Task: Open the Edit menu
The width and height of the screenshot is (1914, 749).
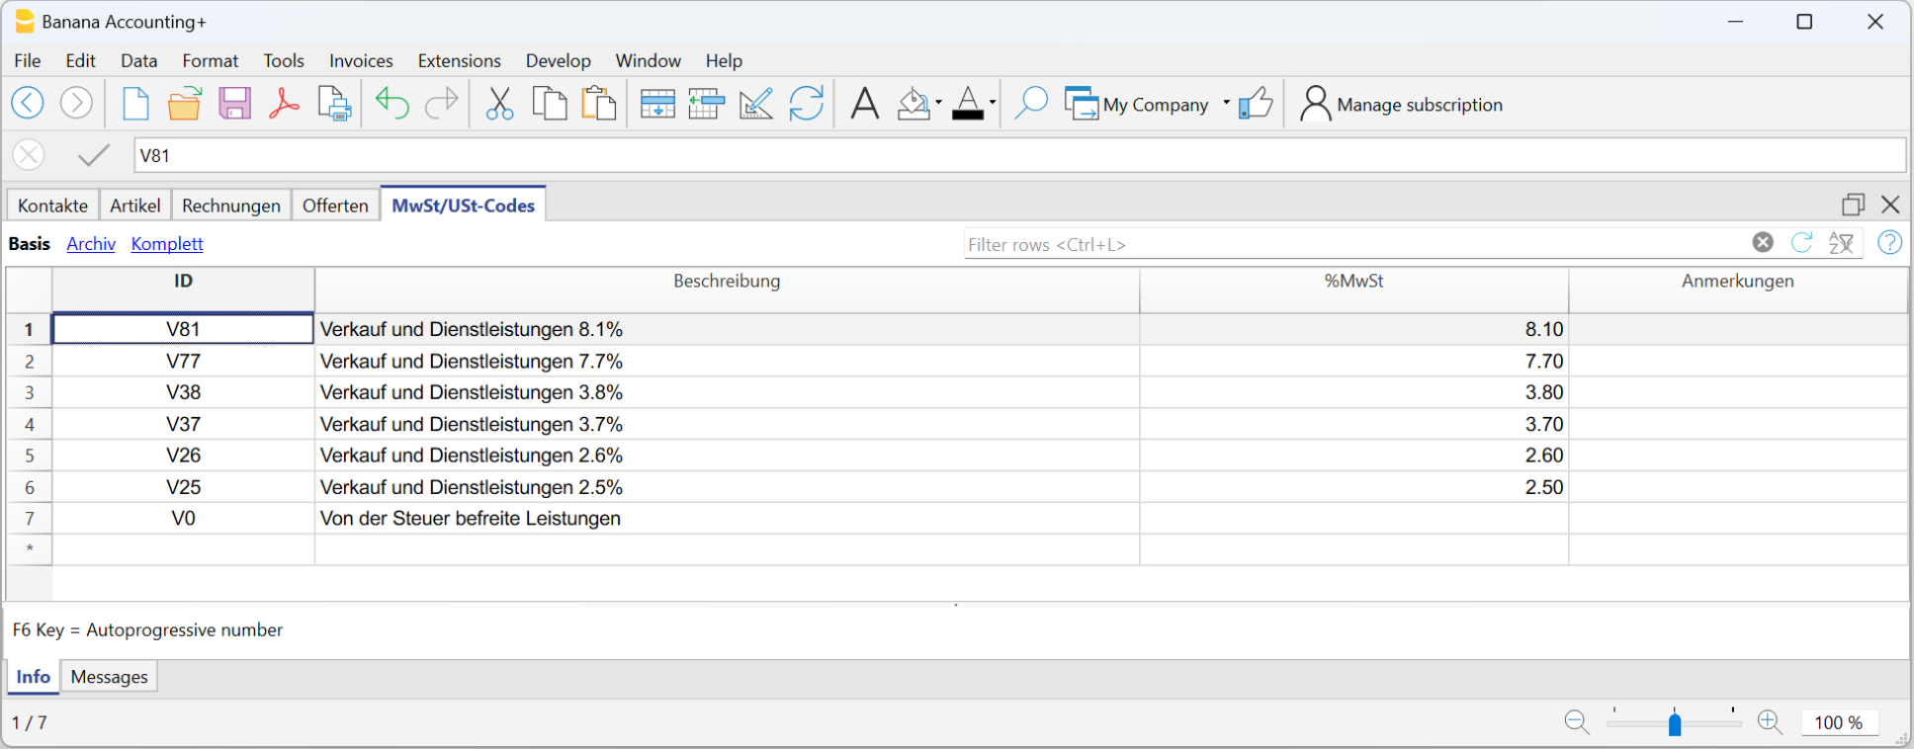Action: tap(80, 60)
